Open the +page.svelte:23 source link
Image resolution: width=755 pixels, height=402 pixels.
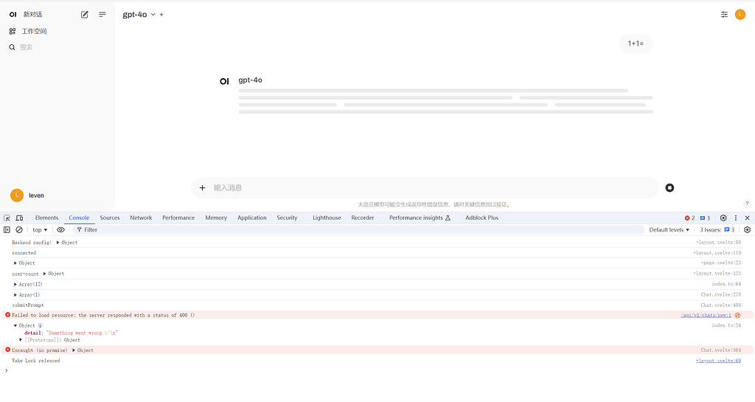721,263
